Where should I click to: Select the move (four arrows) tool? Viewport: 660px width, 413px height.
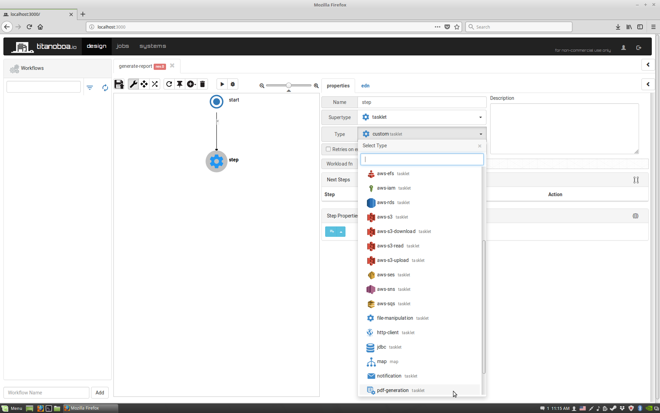click(144, 84)
